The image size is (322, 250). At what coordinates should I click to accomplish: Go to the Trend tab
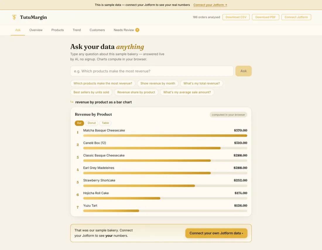[x=77, y=30]
